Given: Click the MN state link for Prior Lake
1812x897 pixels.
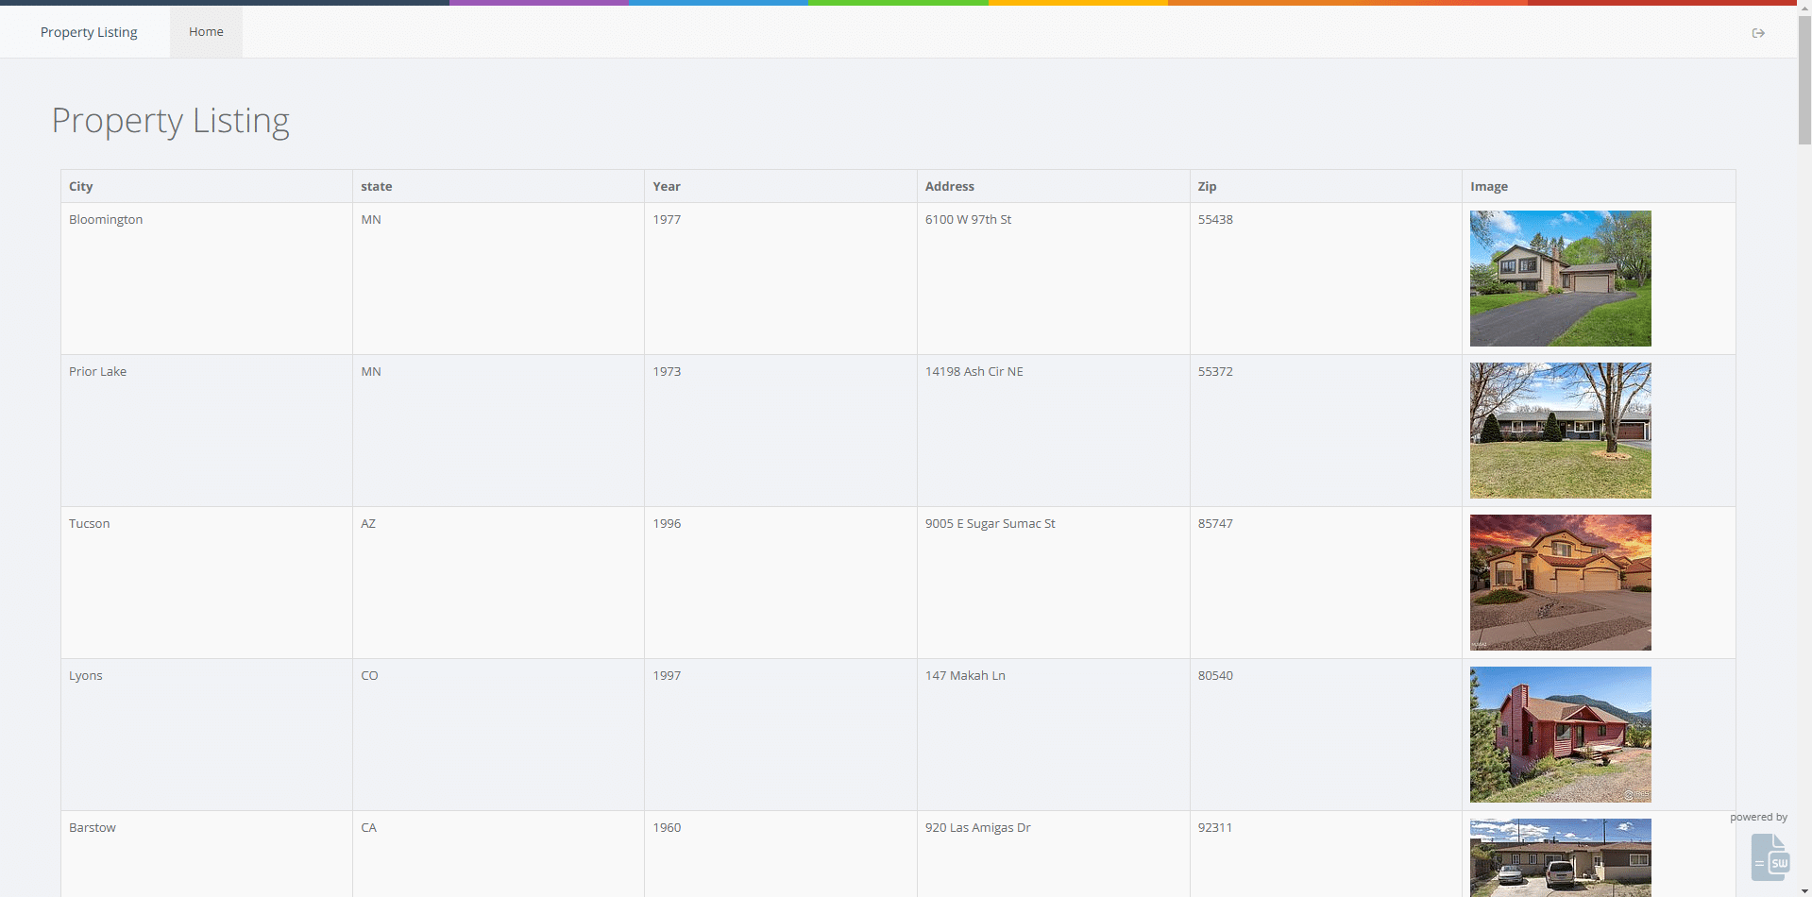Looking at the screenshot, I should [x=371, y=372].
